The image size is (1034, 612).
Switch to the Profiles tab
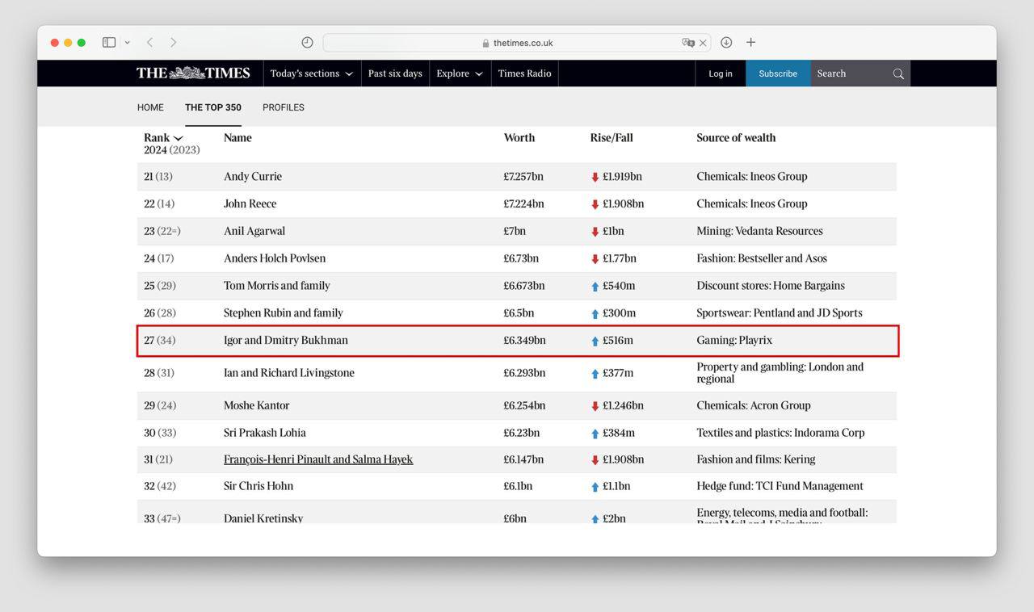coord(283,107)
